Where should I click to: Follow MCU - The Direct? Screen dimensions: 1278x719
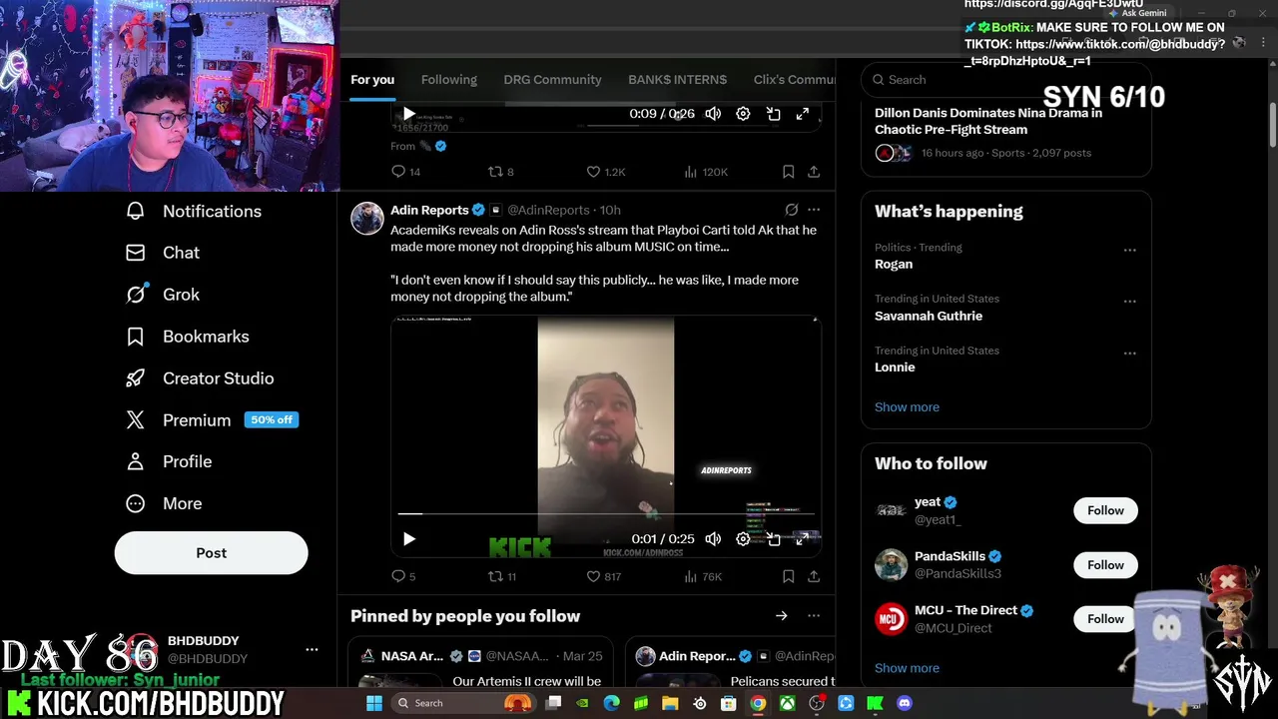(x=1105, y=619)
